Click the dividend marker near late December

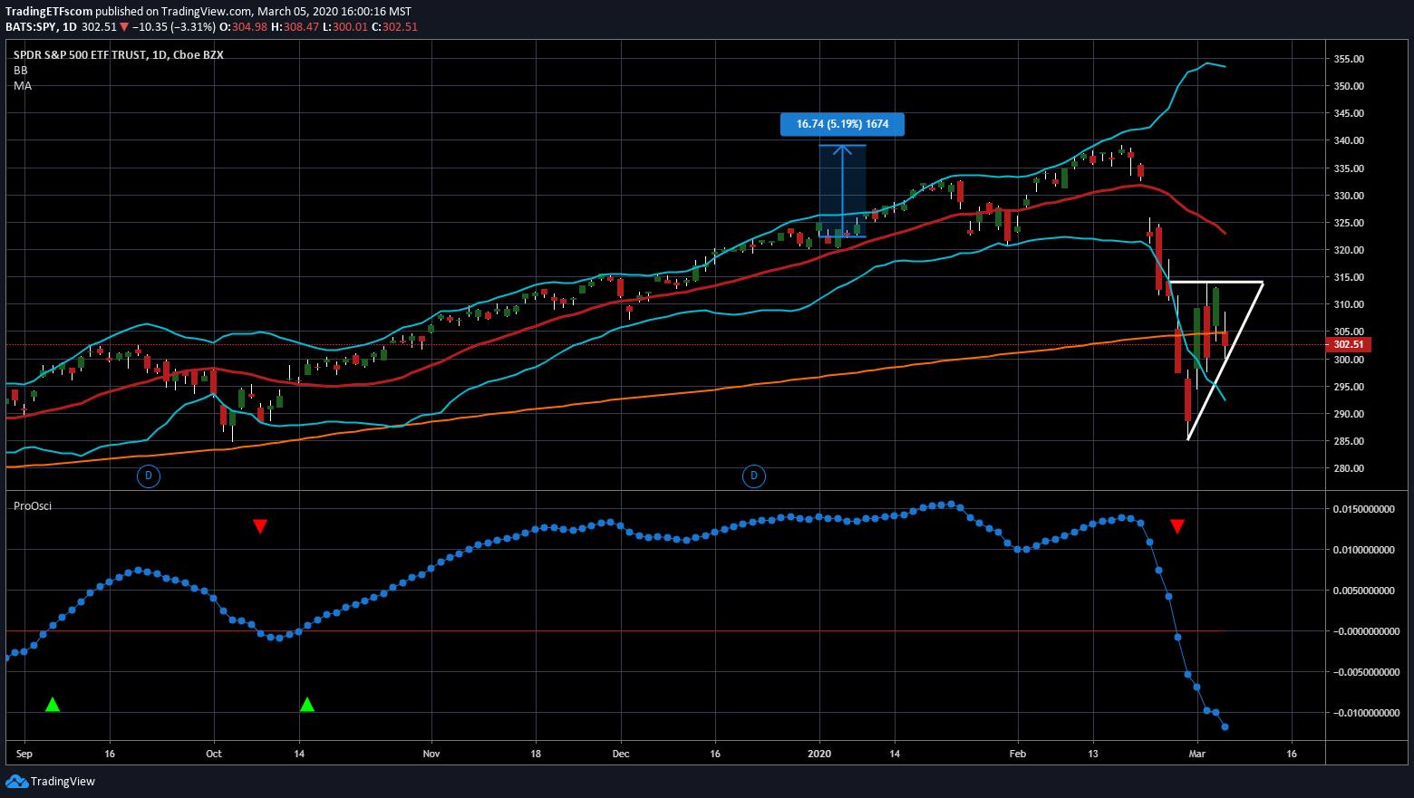[753, 476]
